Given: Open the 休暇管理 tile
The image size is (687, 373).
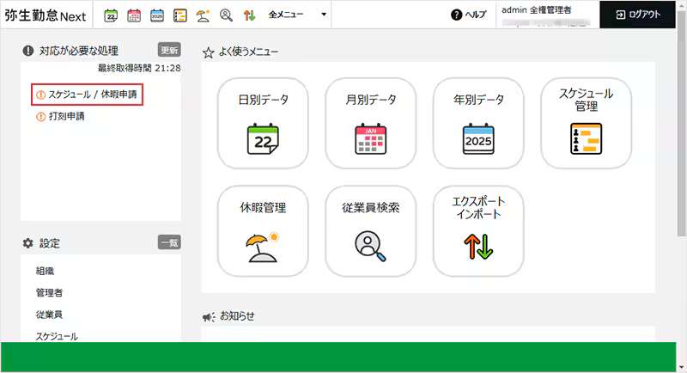Looking at the screenshot, I should (262, 231).
